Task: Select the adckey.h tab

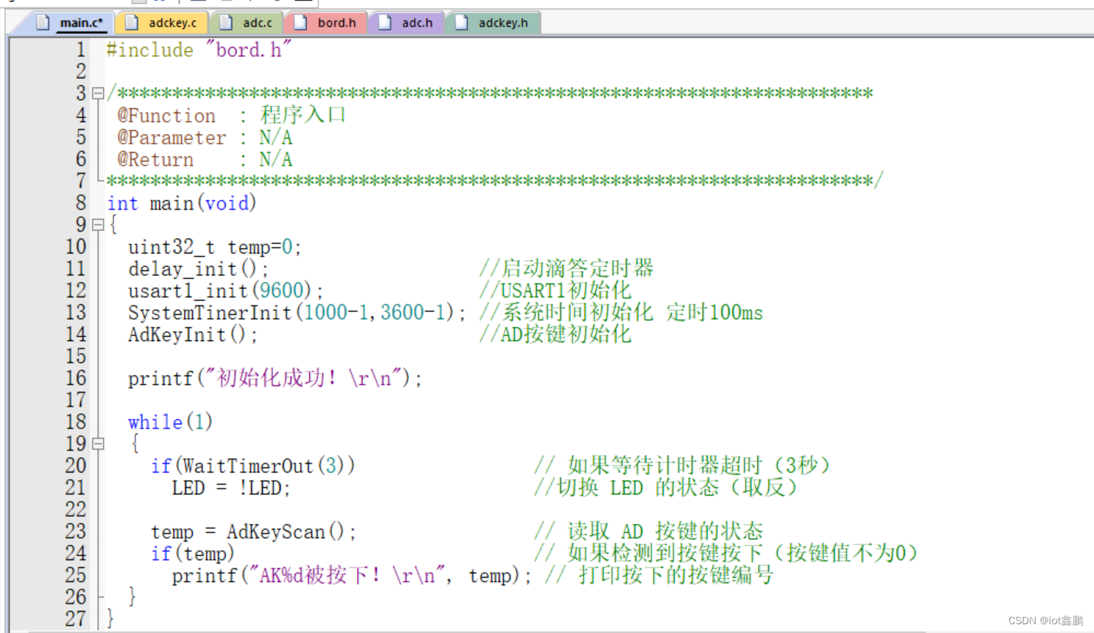Action: click(493, 23)
